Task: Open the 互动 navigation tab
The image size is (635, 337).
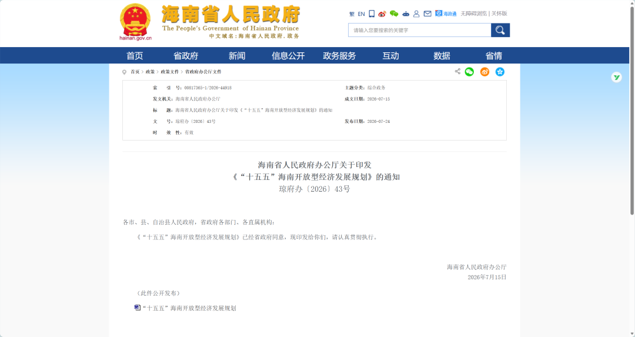Action: click(390, 55)
